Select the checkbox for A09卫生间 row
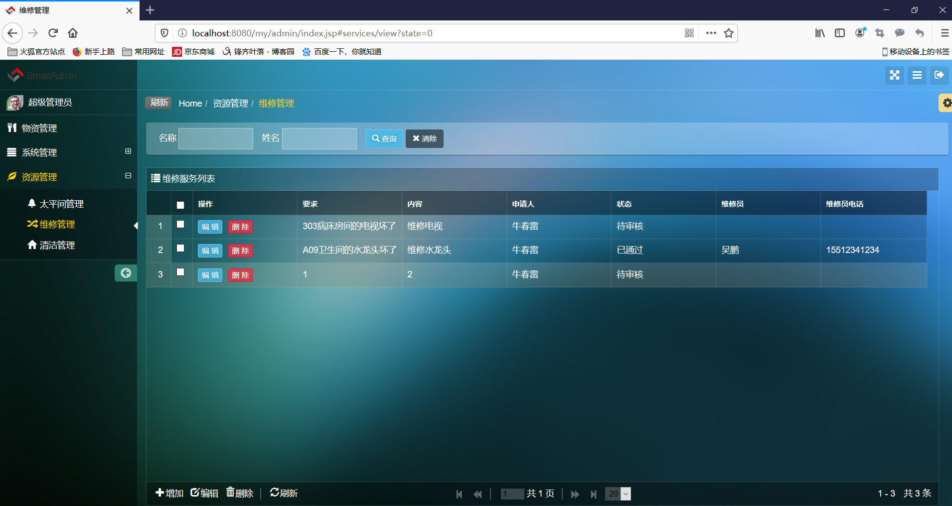The image size is (952, 506). click(180, 249)
